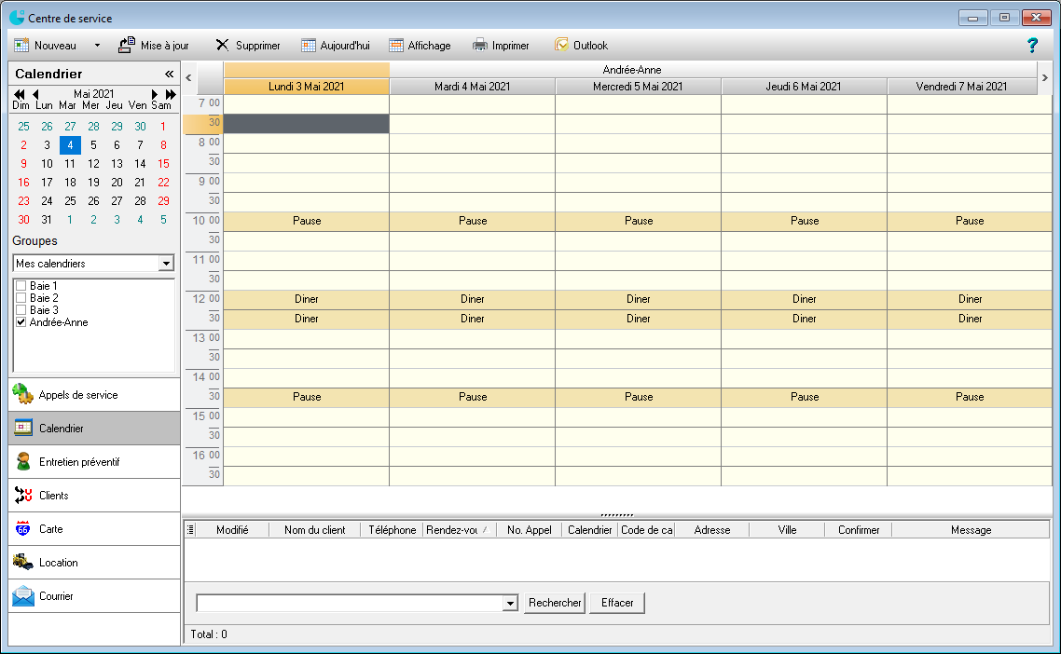
Task: Check the Baie 2 checkbox
Action: pyautogui.click(x=21, y=297)
